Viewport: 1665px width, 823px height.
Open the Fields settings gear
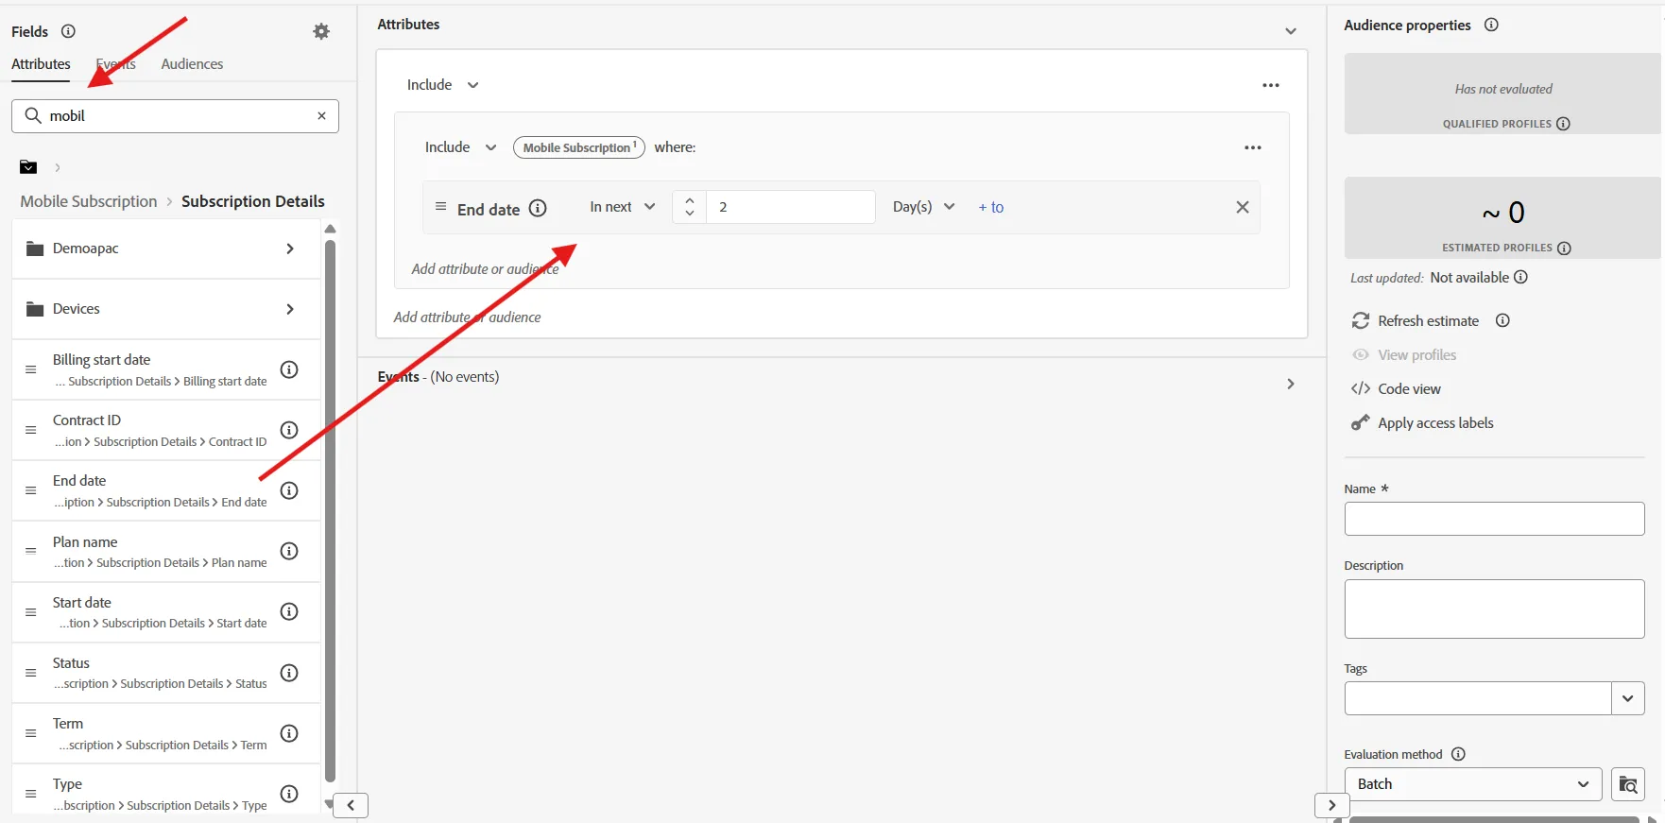pos(321,31)
